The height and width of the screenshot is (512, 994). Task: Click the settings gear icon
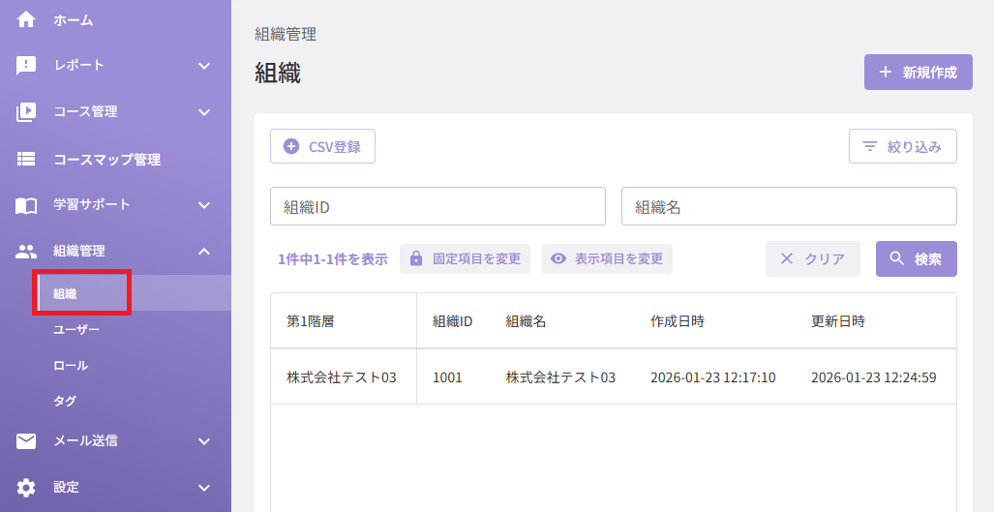[x=26, y=487]
